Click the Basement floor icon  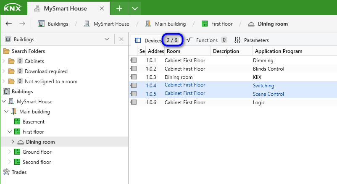pos(17,122)
